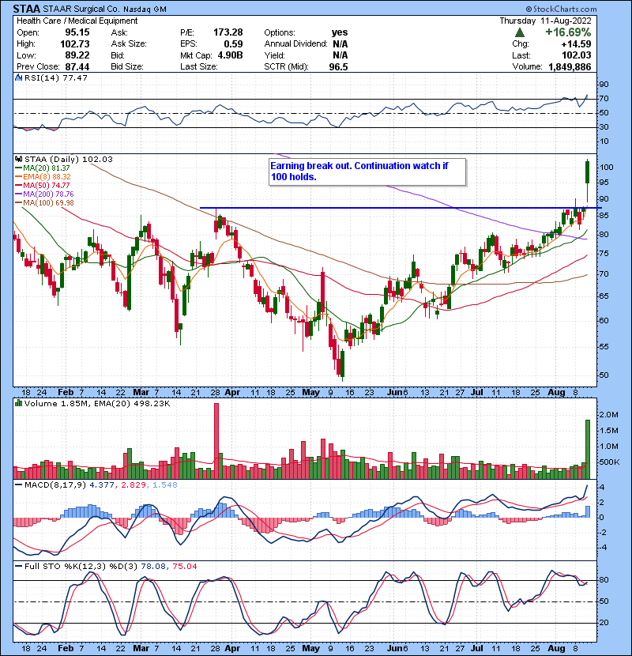Click the tallest green volume bar at right
This screenshot has height=656, width=632.
[x=588, y=449]
